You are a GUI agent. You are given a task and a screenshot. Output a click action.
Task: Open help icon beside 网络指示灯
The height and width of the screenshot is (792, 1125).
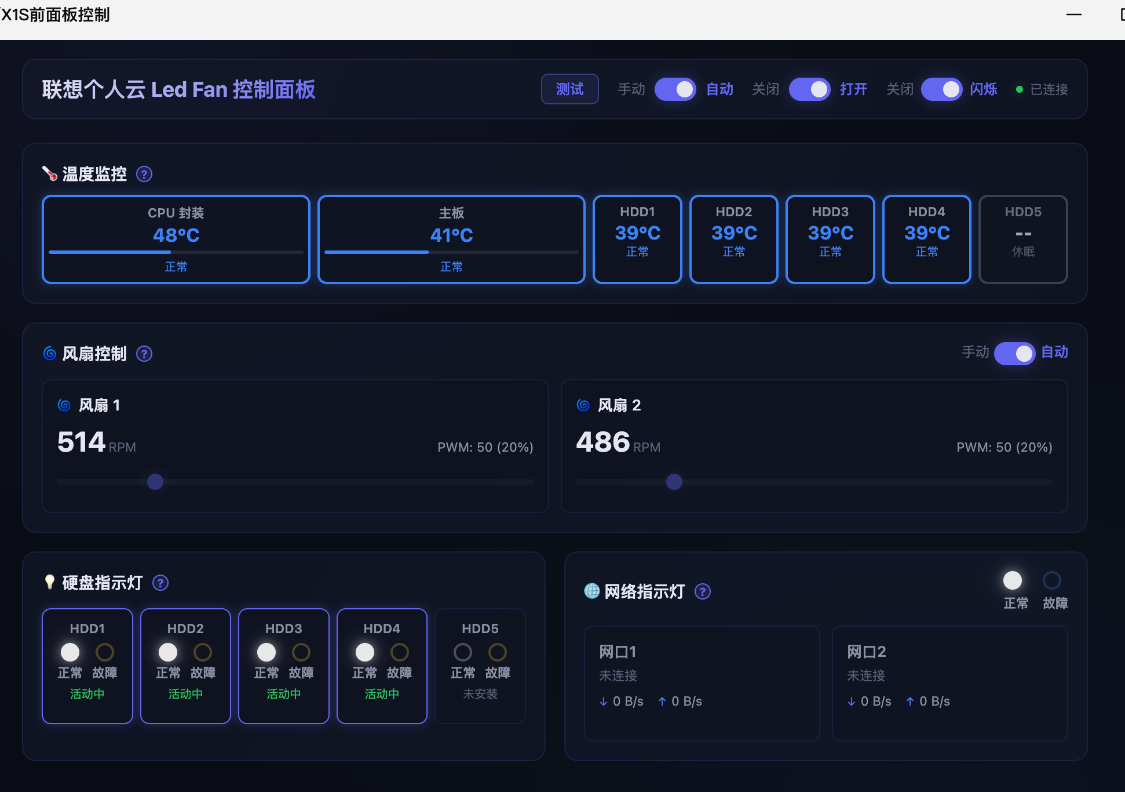[x=703, y=591]
